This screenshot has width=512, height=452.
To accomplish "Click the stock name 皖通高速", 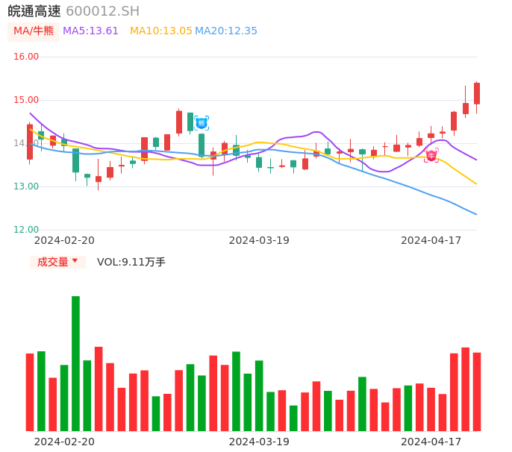I will coord(34,11).
